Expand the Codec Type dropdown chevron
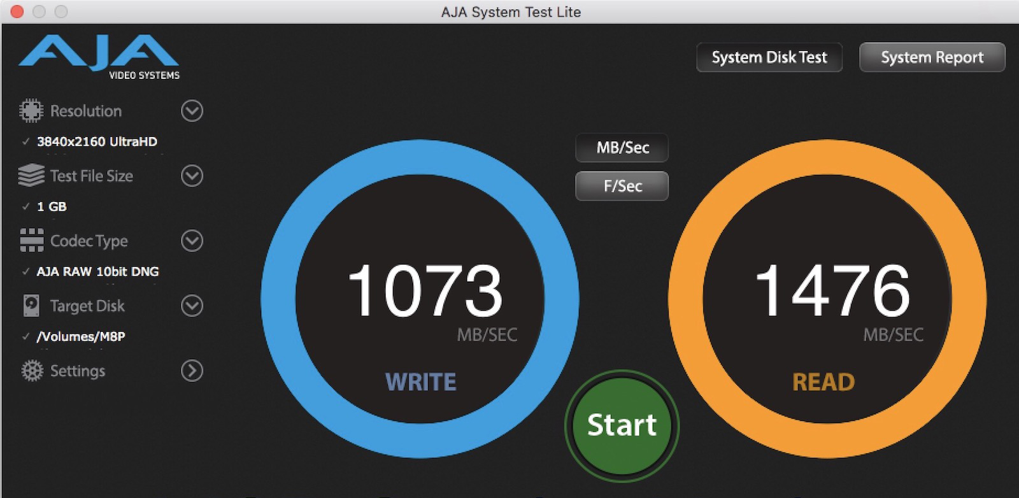 click(x=192, y=241)
